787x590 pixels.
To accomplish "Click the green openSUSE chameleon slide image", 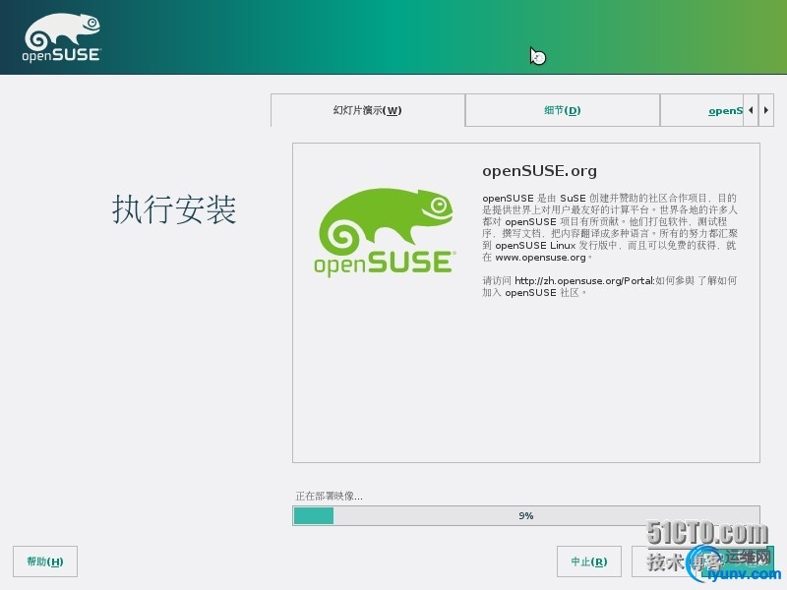I will tap(385, 232).
